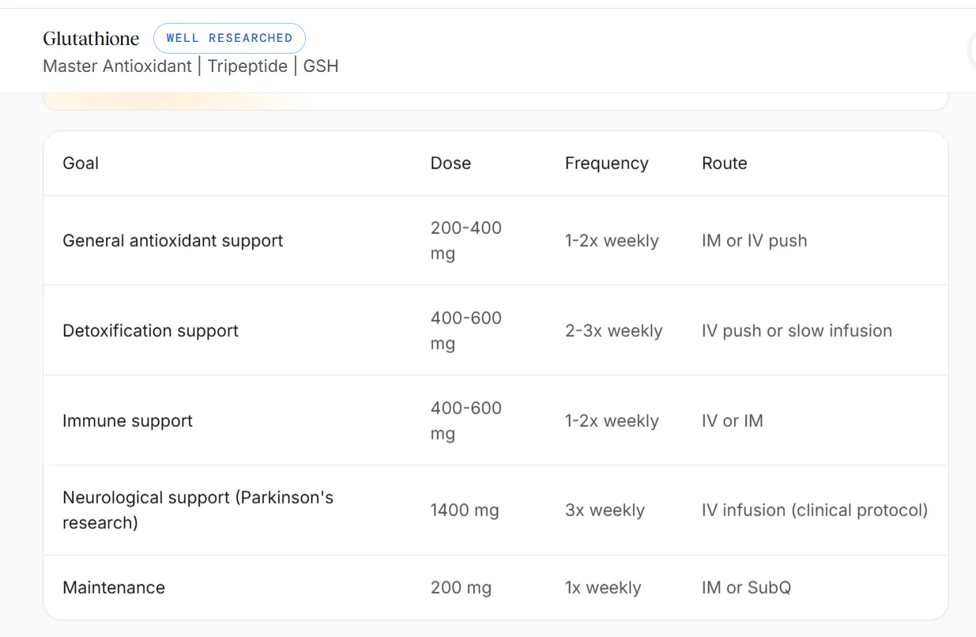Click the IM or SubQ route cell
Screen dimensions: 976x637
coord(746,588)
